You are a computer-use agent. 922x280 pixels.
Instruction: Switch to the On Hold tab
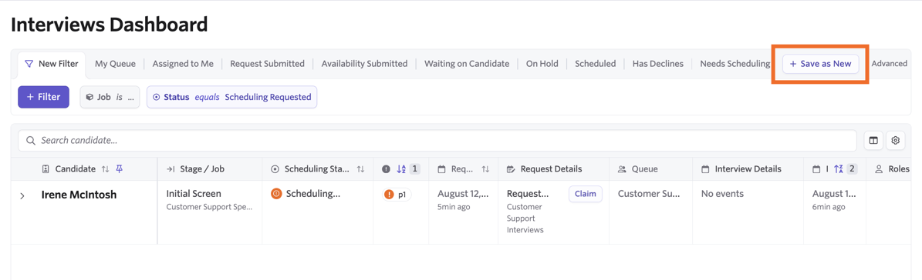click(542, 64)
